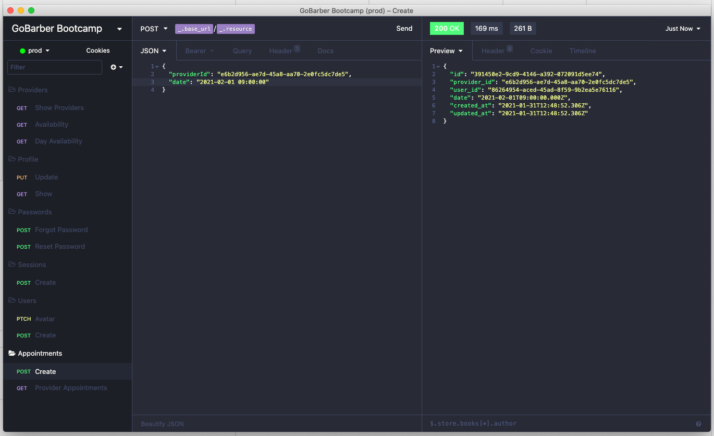Open the help question-mark icon
This screenshot has width=714, height=436.
(698, 424)
